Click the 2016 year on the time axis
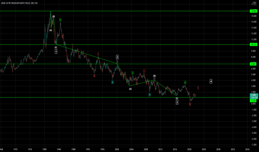 point(175,149)
